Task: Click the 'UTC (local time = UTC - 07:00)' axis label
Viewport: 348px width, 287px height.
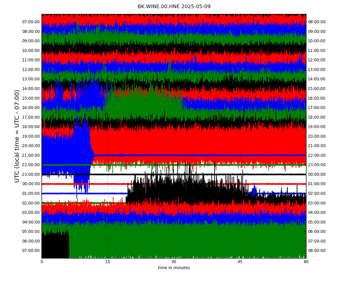Action: pyautogui.click(x=17, y=136)
